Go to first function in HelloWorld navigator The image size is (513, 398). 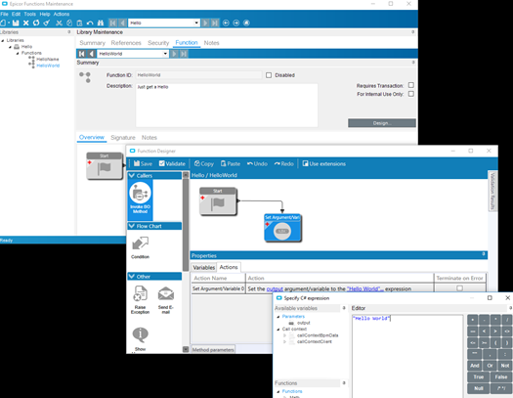click(x=82, y=54)
